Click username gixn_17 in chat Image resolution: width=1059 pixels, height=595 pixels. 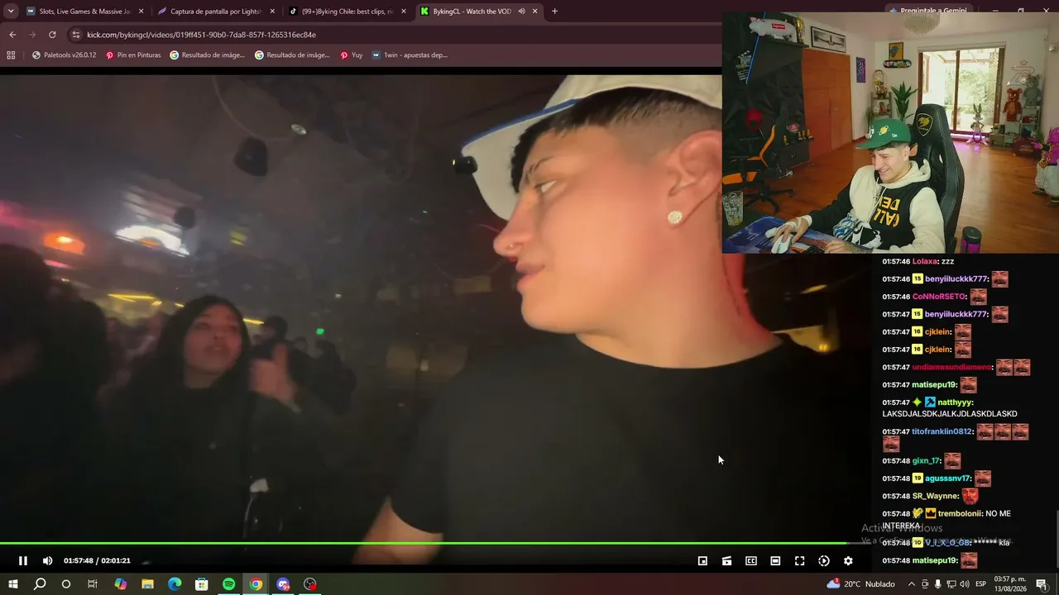(x=927, y=461)
